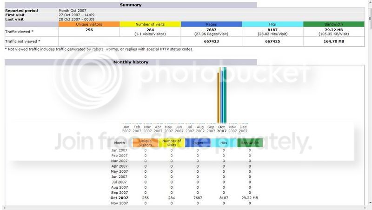The height and width of the screenshot is (210, 372).
Task: Click 8187 in the Oct 2007 table row
Action: coord(224,198)
